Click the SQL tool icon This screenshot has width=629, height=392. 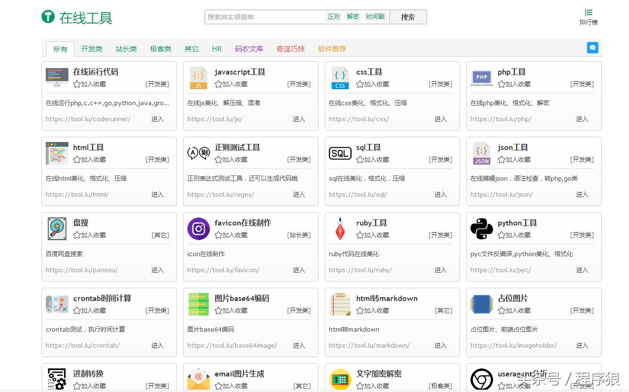click(x=340, y=153)
